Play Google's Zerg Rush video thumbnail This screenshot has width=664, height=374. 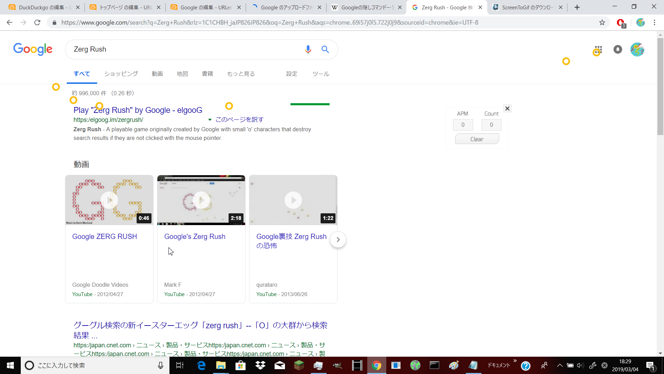click(x=201, y=200)
